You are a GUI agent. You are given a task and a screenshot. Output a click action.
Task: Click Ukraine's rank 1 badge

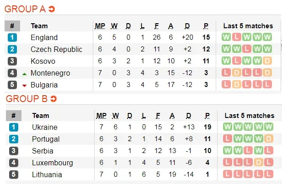[x=13, y=127]
